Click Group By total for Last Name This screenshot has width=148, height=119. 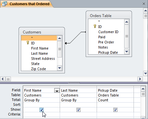coord(78,100)
